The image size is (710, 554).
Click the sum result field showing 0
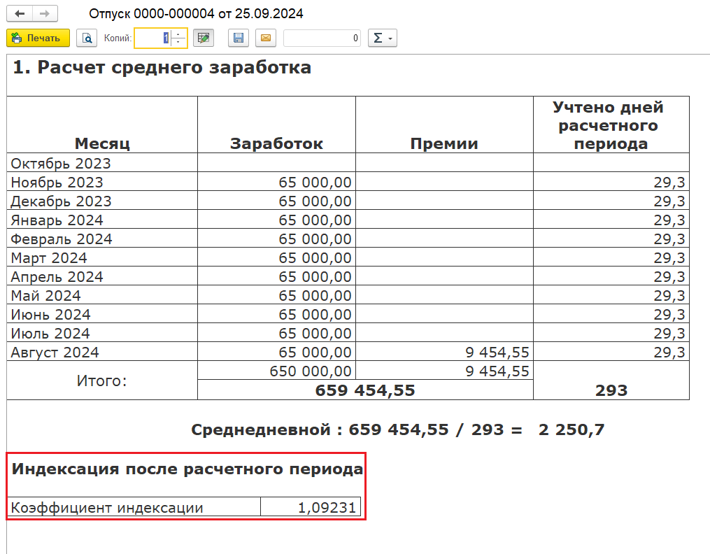(x=322, y=38)
